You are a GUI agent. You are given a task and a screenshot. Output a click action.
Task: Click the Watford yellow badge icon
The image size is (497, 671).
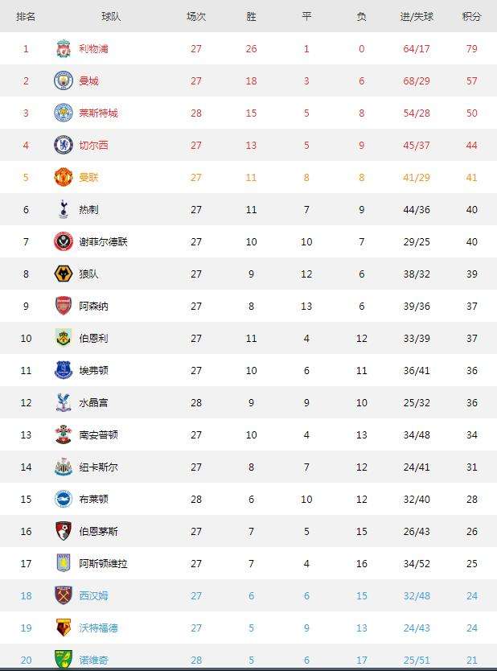[x=64, y=628]
